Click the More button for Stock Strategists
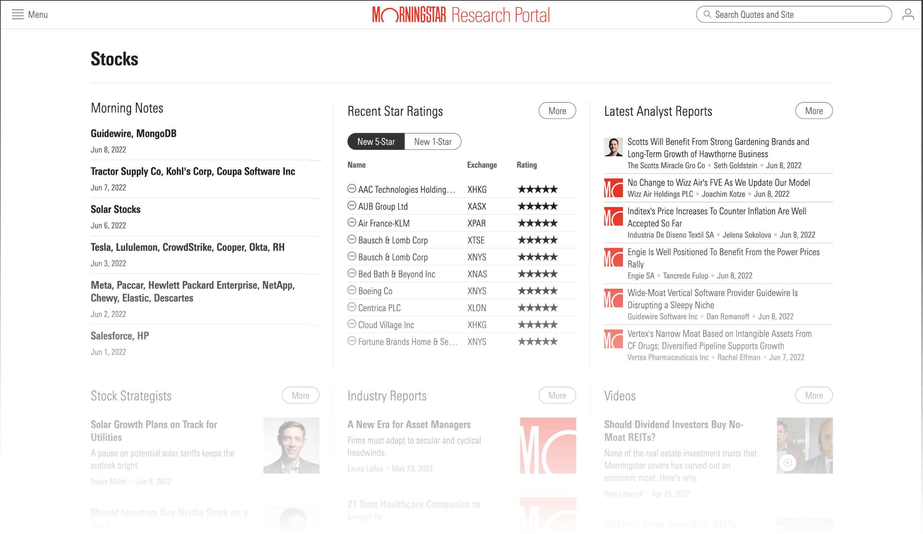923x534 pixels. point(300,395)
